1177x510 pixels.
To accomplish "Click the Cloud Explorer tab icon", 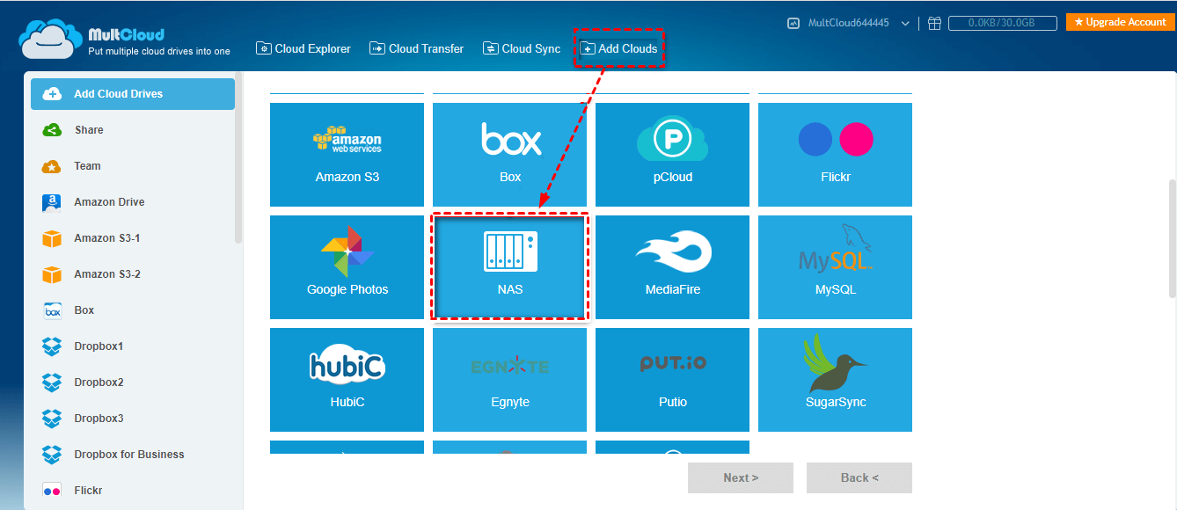I will (263, 48).
